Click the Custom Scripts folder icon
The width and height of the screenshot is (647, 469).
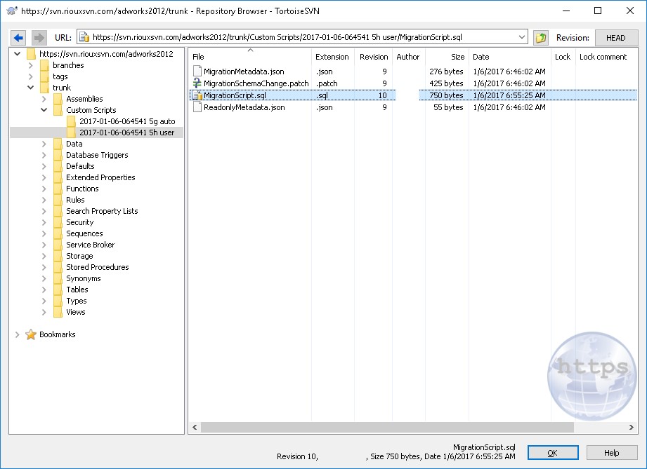point(58,110)
